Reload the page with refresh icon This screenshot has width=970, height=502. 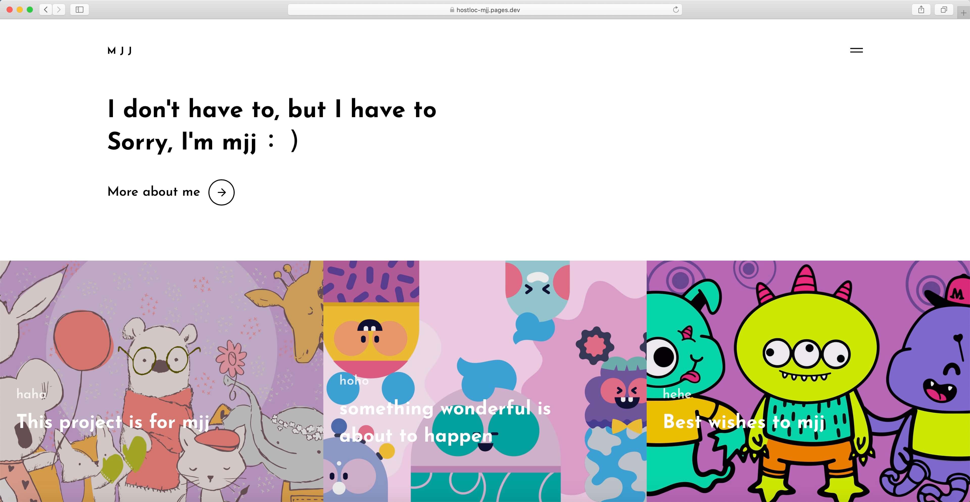pyautogui.click(x=675, y=10)
